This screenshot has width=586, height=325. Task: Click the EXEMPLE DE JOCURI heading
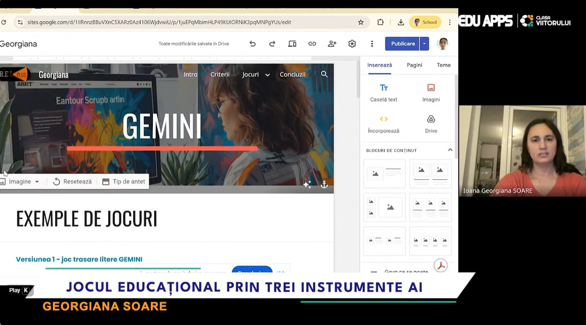[x=86, y=219]
